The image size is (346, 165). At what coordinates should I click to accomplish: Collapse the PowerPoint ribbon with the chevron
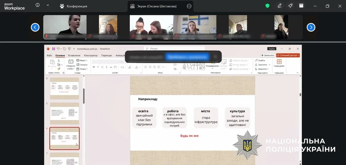point(298,73)
